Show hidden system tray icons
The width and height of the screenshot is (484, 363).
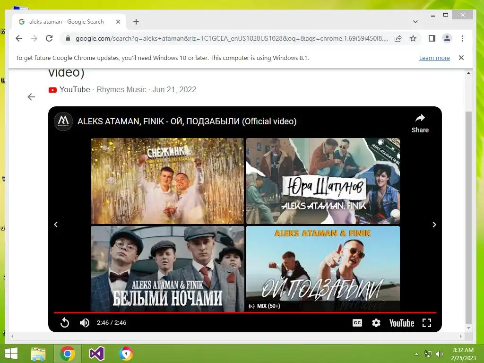tap(416, 354)
